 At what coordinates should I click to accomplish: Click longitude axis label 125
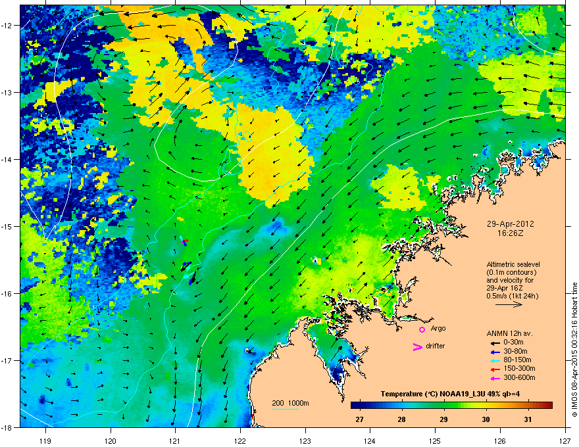point(435,440)
